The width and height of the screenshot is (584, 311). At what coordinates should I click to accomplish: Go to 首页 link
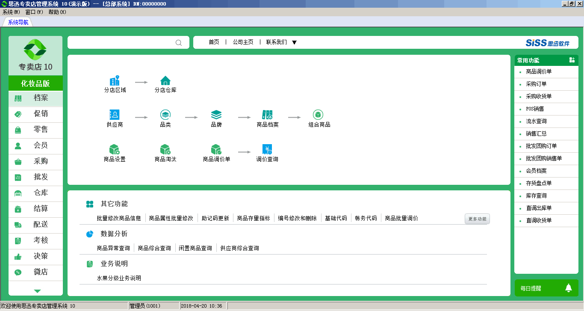point(214,42)
